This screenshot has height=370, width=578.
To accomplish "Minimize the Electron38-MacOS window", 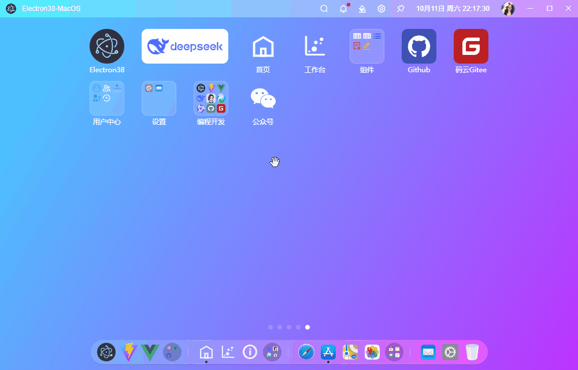I will tap(531, 9).
